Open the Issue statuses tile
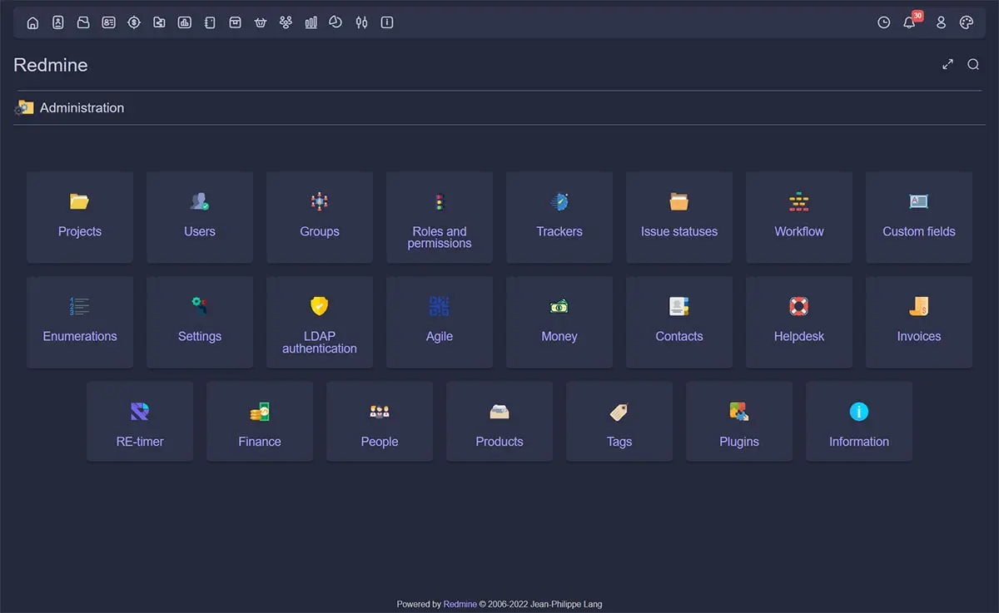 [679, 217]
